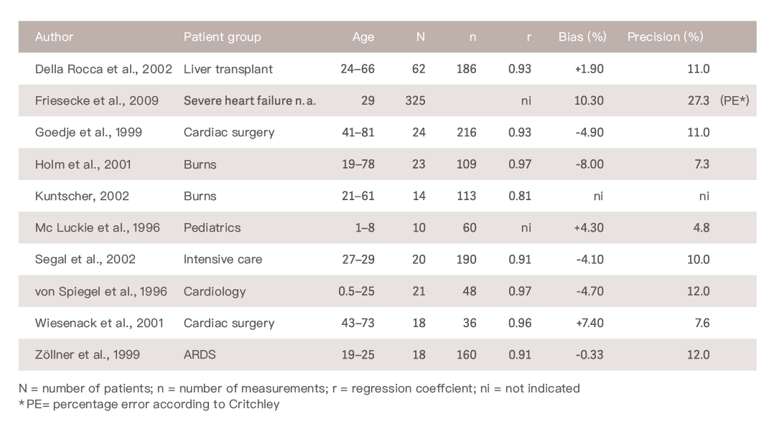Click the Pediatrics patient group cell
The height and width of the screenshot is (434, 764).
[212, 227]
